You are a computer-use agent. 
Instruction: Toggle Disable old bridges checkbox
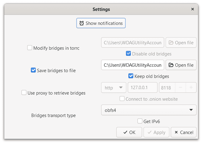click(128, 54)
